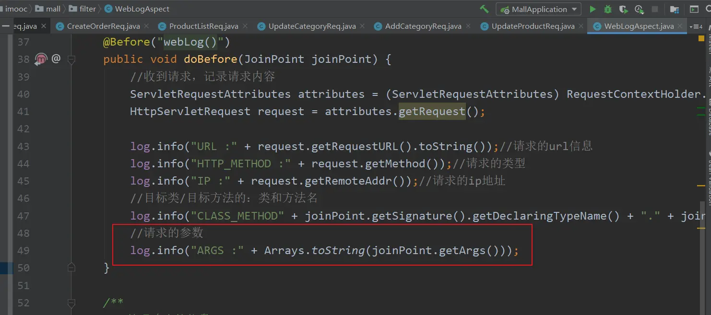Image resolution: width=711 pixels, height=315 pixels.
Task: Click the @ annotation gutter marker
Action: point(56,58)
